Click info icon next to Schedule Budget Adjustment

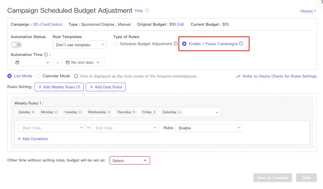176,44
